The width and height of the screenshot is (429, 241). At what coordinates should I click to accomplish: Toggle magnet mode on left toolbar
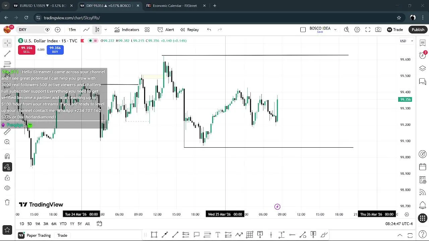(x=7, y=156)
